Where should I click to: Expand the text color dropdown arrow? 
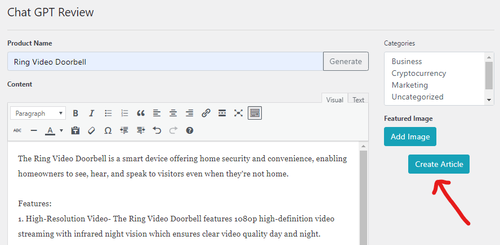61,130
